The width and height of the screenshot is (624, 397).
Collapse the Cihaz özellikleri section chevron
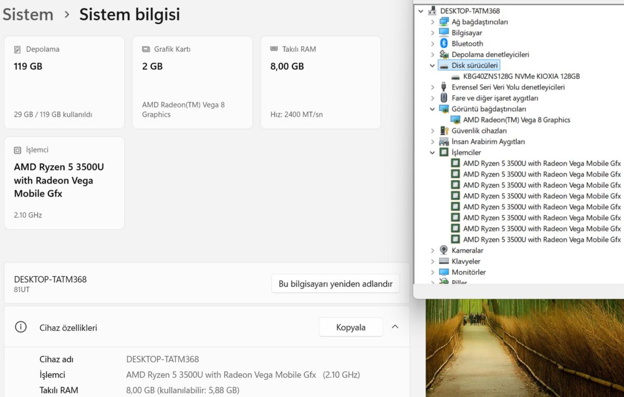395,327
